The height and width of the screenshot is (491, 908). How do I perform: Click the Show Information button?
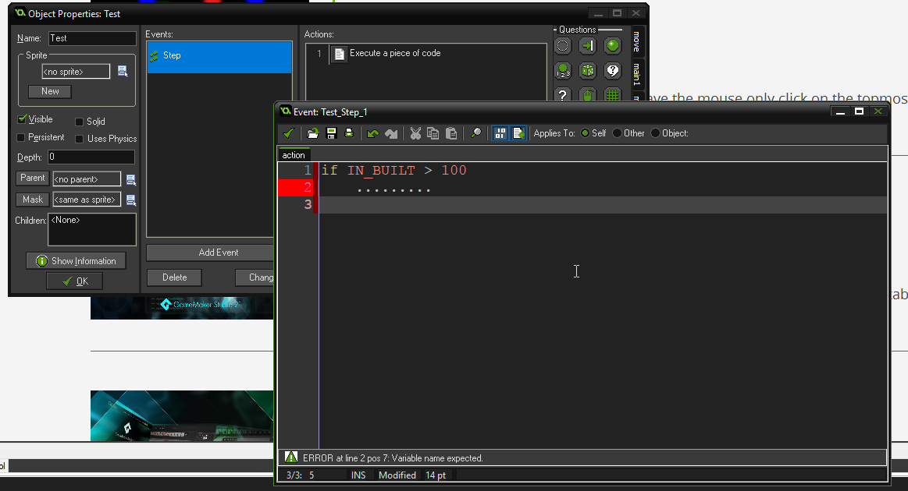click(76, 261)
